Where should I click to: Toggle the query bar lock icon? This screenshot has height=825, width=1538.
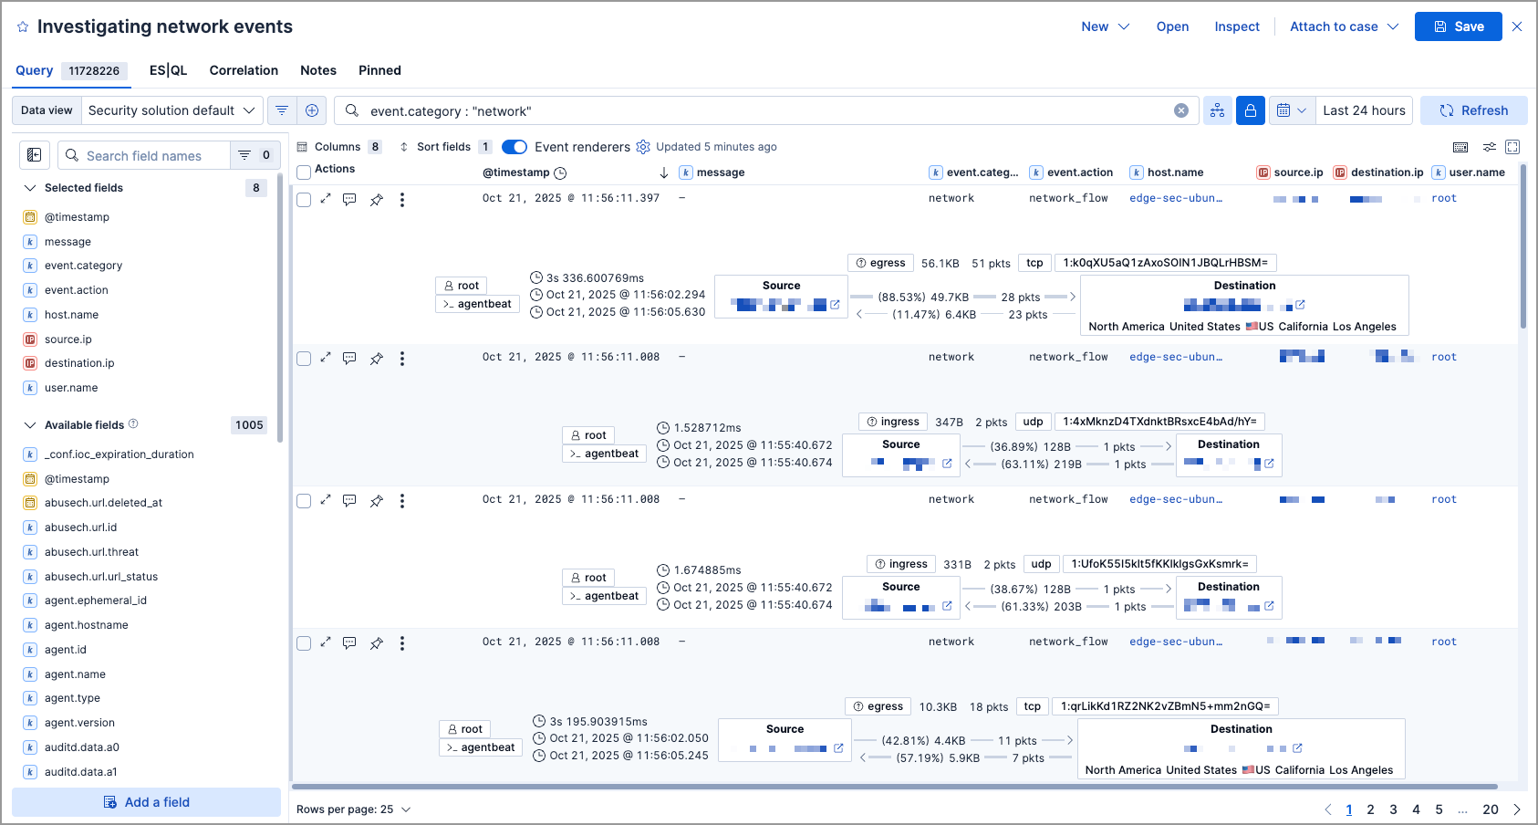(x=1250, y=110)
